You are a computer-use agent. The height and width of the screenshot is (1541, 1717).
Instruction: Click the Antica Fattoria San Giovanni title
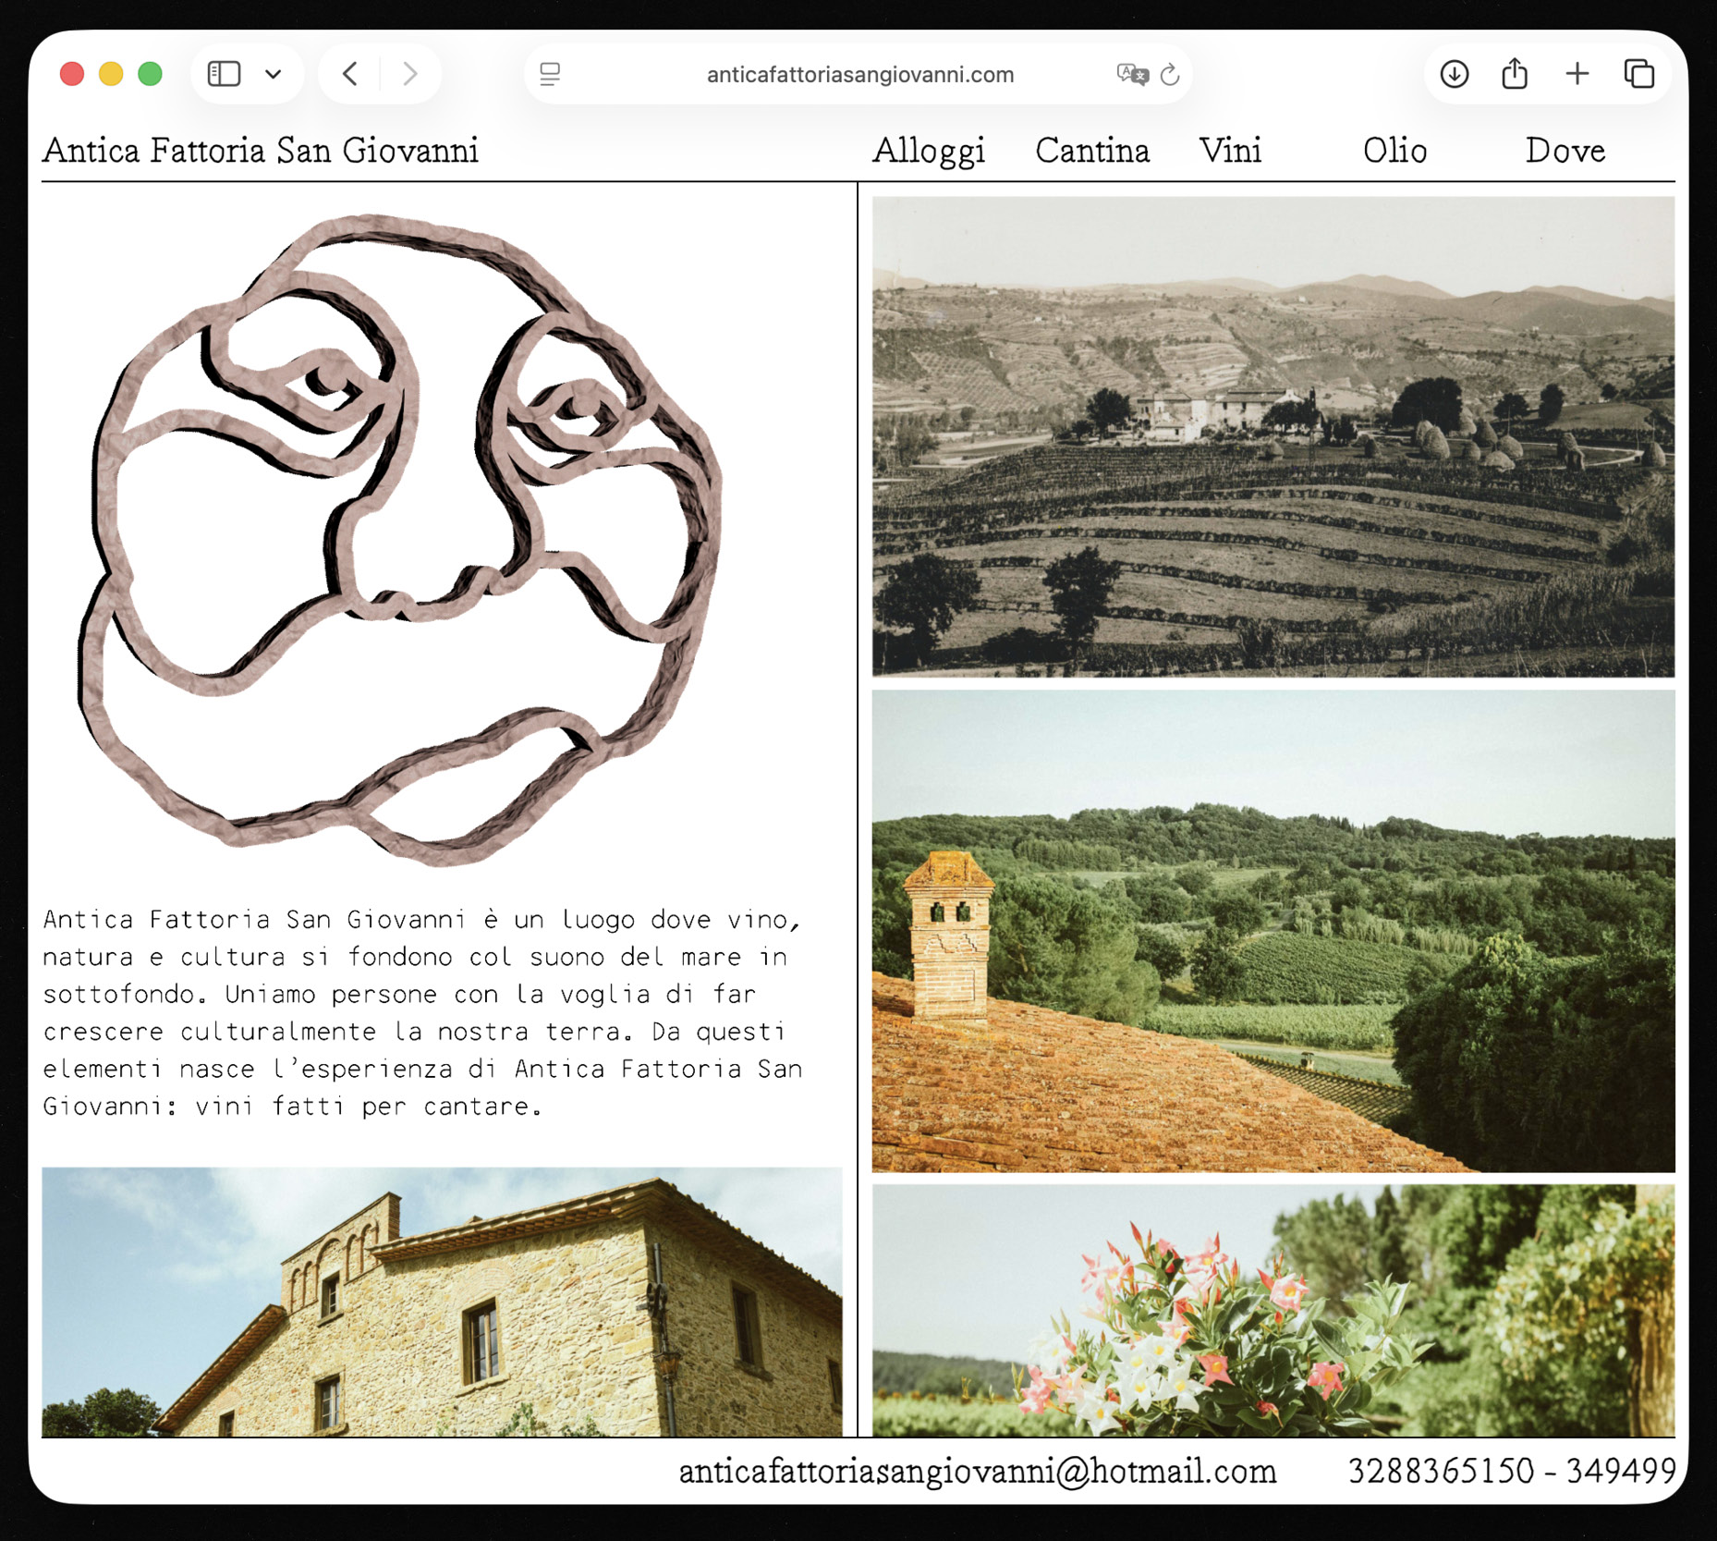click(x=261, y=151)
